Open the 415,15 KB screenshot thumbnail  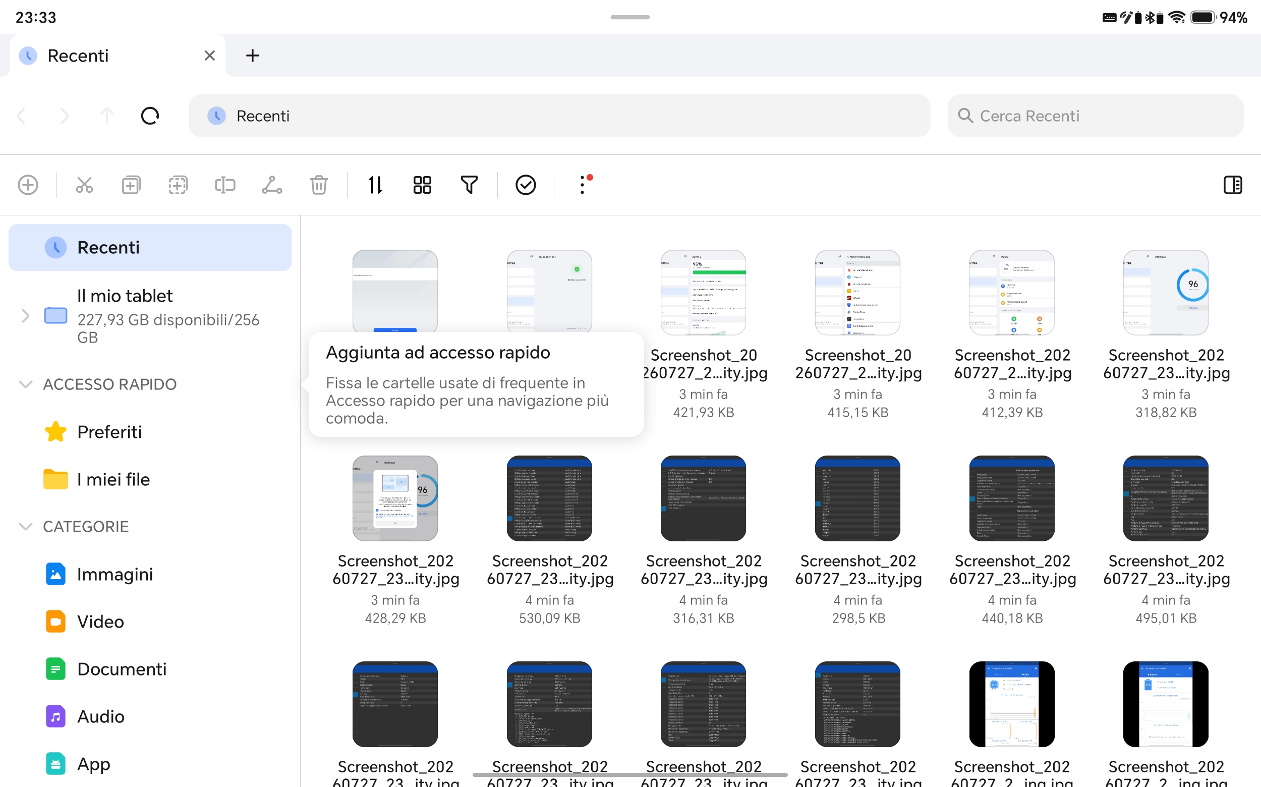(857, 293)
